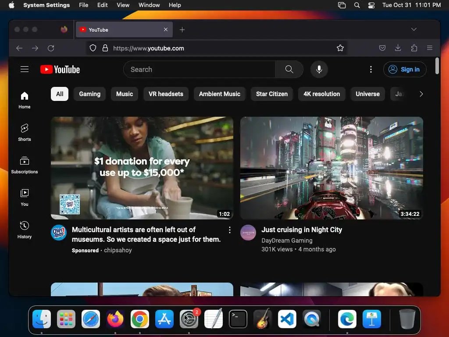Open Visual Studio Code from the Dock

tap(287, 319)
